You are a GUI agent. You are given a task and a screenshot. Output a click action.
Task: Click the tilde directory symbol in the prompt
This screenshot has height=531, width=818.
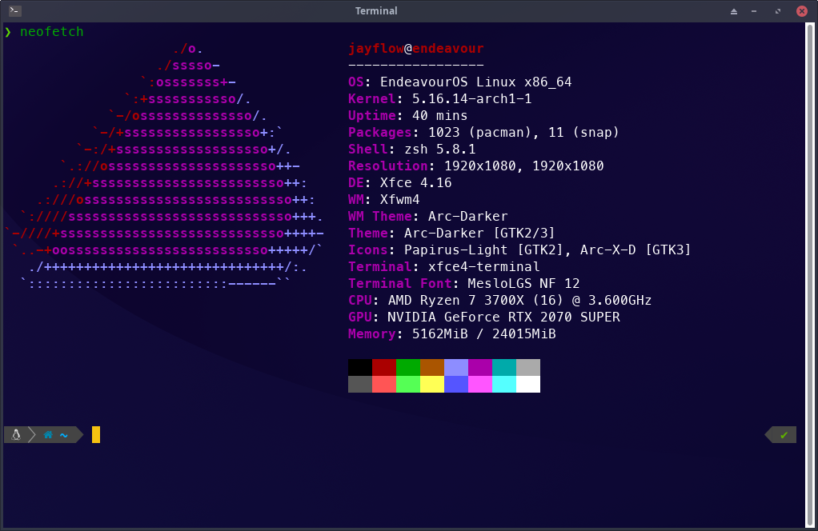click(x=64, y=435)
